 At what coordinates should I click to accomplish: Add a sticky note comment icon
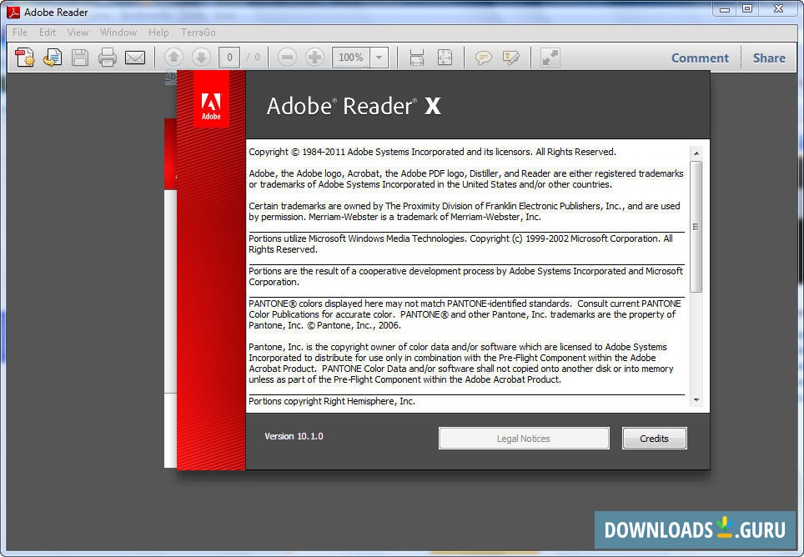[484, 58]
